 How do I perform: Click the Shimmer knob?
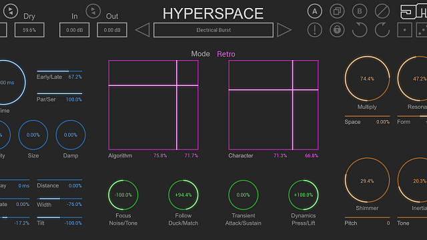pyautogui.click(x=367, y=180)
